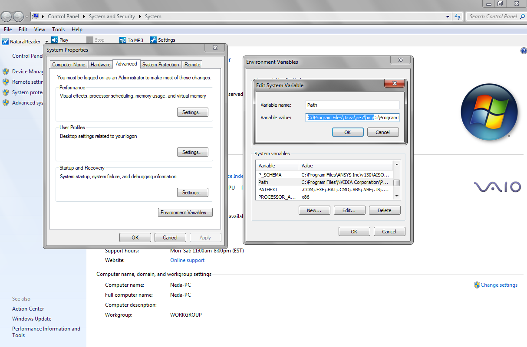Viewport: 527px width, 347px height.
Task: Click the back navigation arrow button
Action: pos(7,16)
